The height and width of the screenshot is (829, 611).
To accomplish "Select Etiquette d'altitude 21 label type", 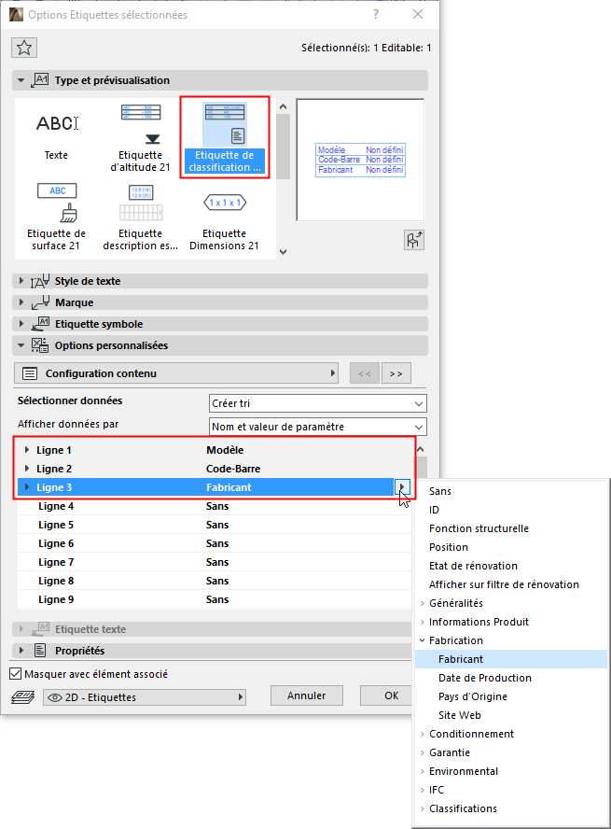I will point(140,136).
